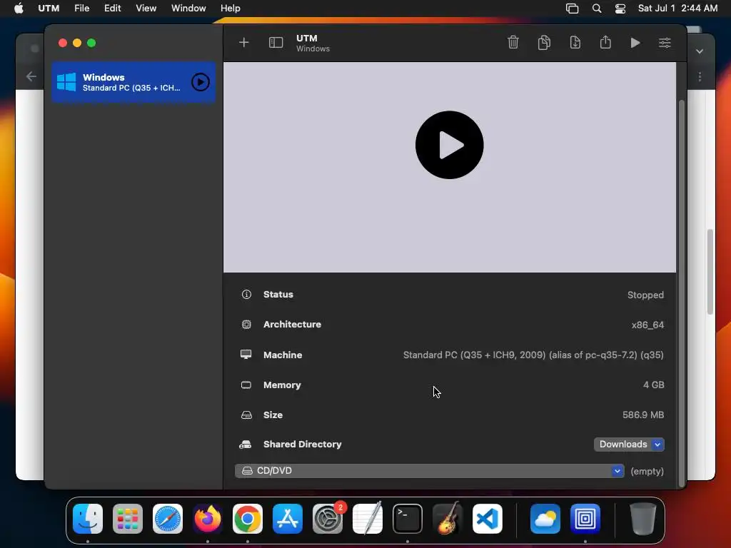Open the View menu

click(146, 9)
